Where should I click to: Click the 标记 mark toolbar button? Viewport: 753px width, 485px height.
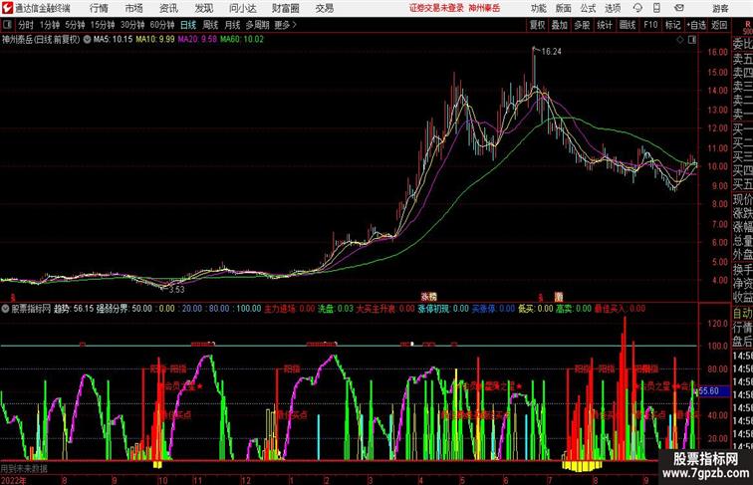672,25
